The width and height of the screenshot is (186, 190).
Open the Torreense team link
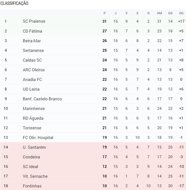click(x=32, y=128)
